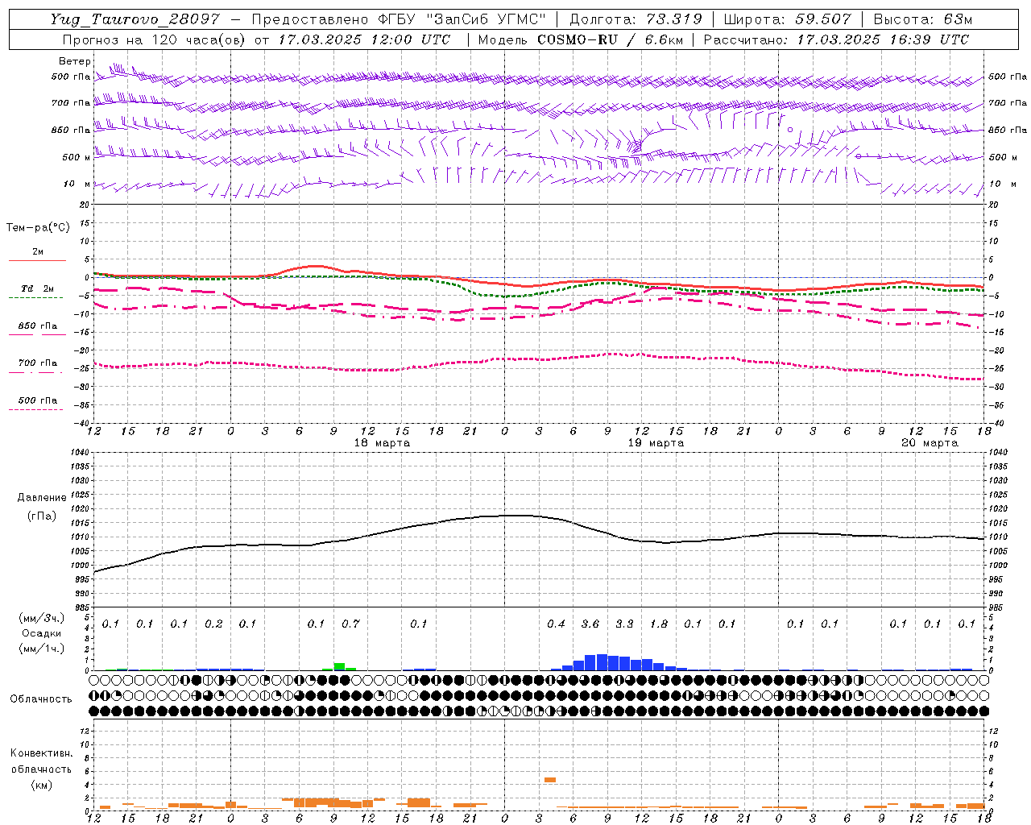The height and width of the screenshot is (825, 1031).
Task: Click the isolated orange convective bar near 4 km
Action: (550, 779)
